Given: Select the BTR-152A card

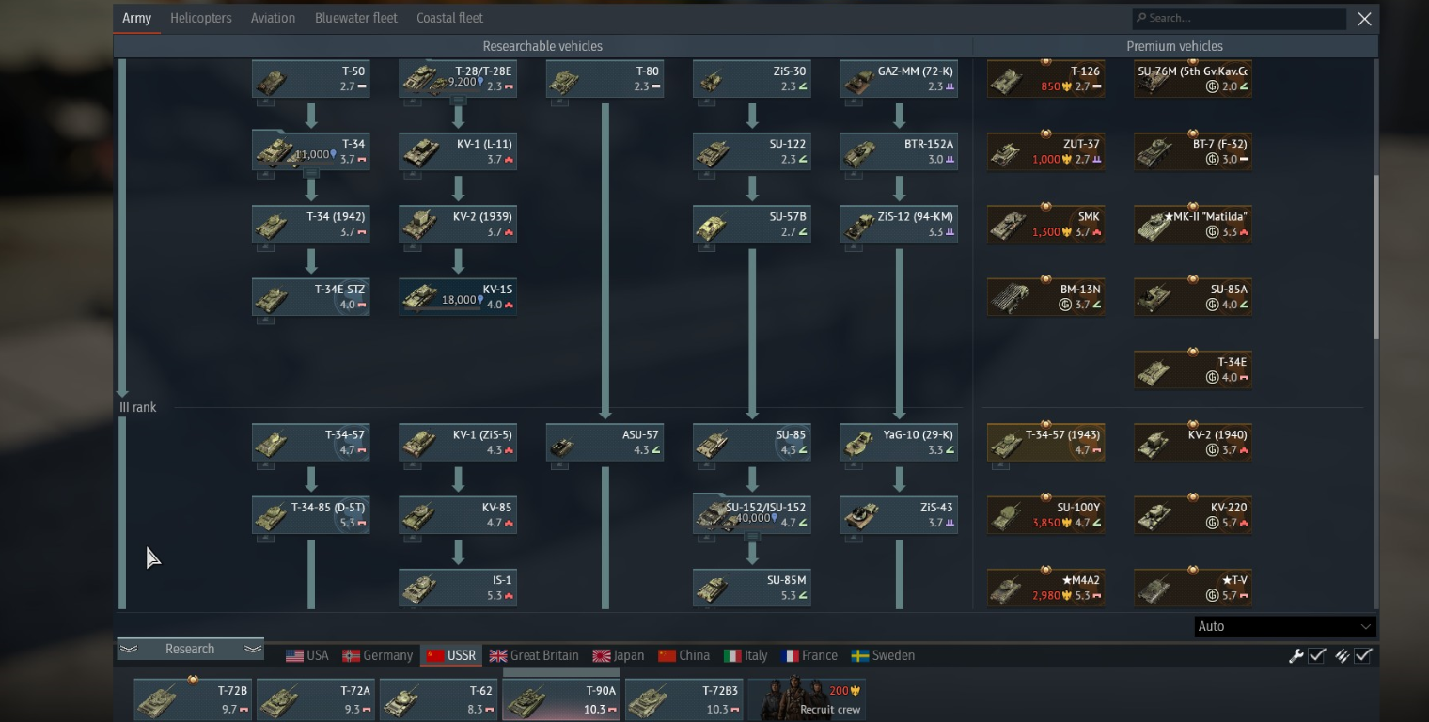Looking at the screenshot, I should [x=899, y=151].
